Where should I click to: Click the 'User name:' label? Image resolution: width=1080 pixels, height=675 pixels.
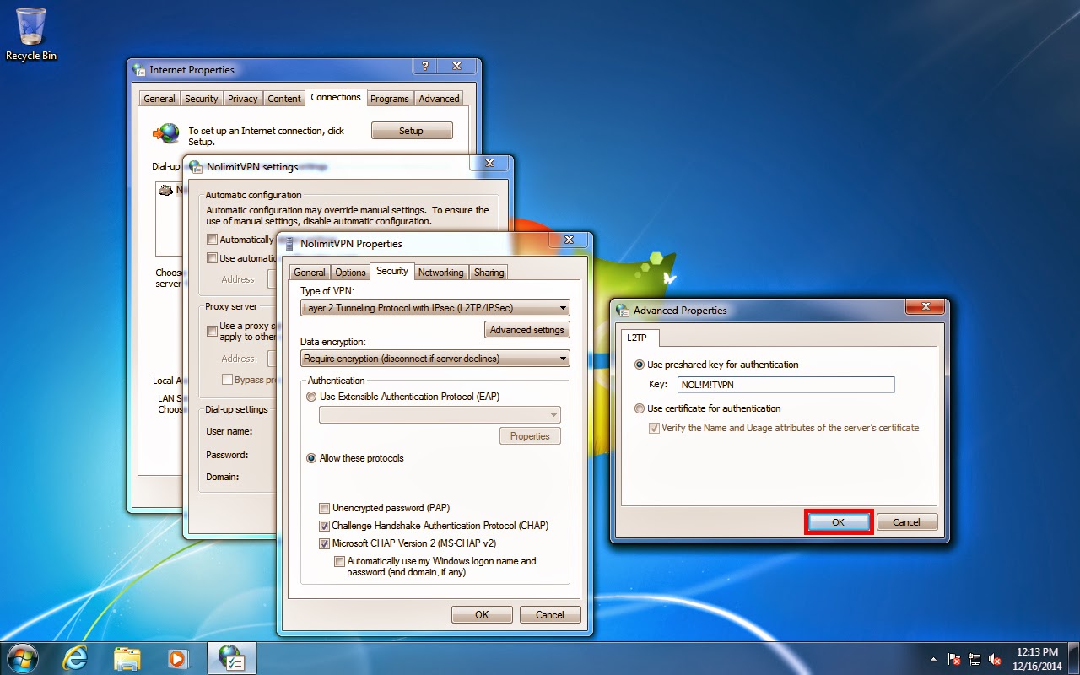click(x=229, y=432)
